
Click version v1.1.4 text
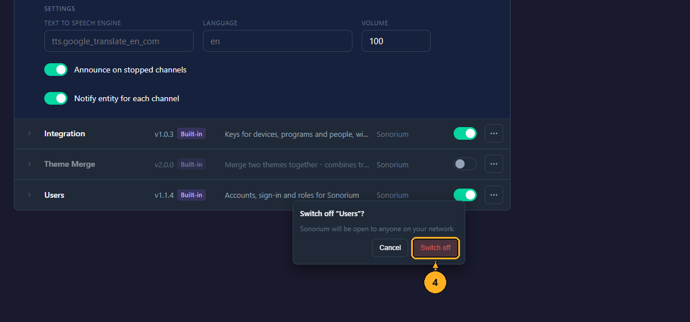point(164,195)
